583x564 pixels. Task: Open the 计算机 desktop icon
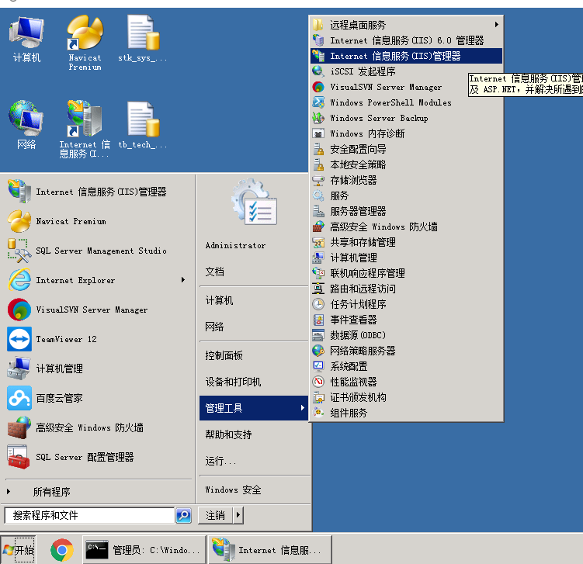pyautogui.click(x=26, y=39)
